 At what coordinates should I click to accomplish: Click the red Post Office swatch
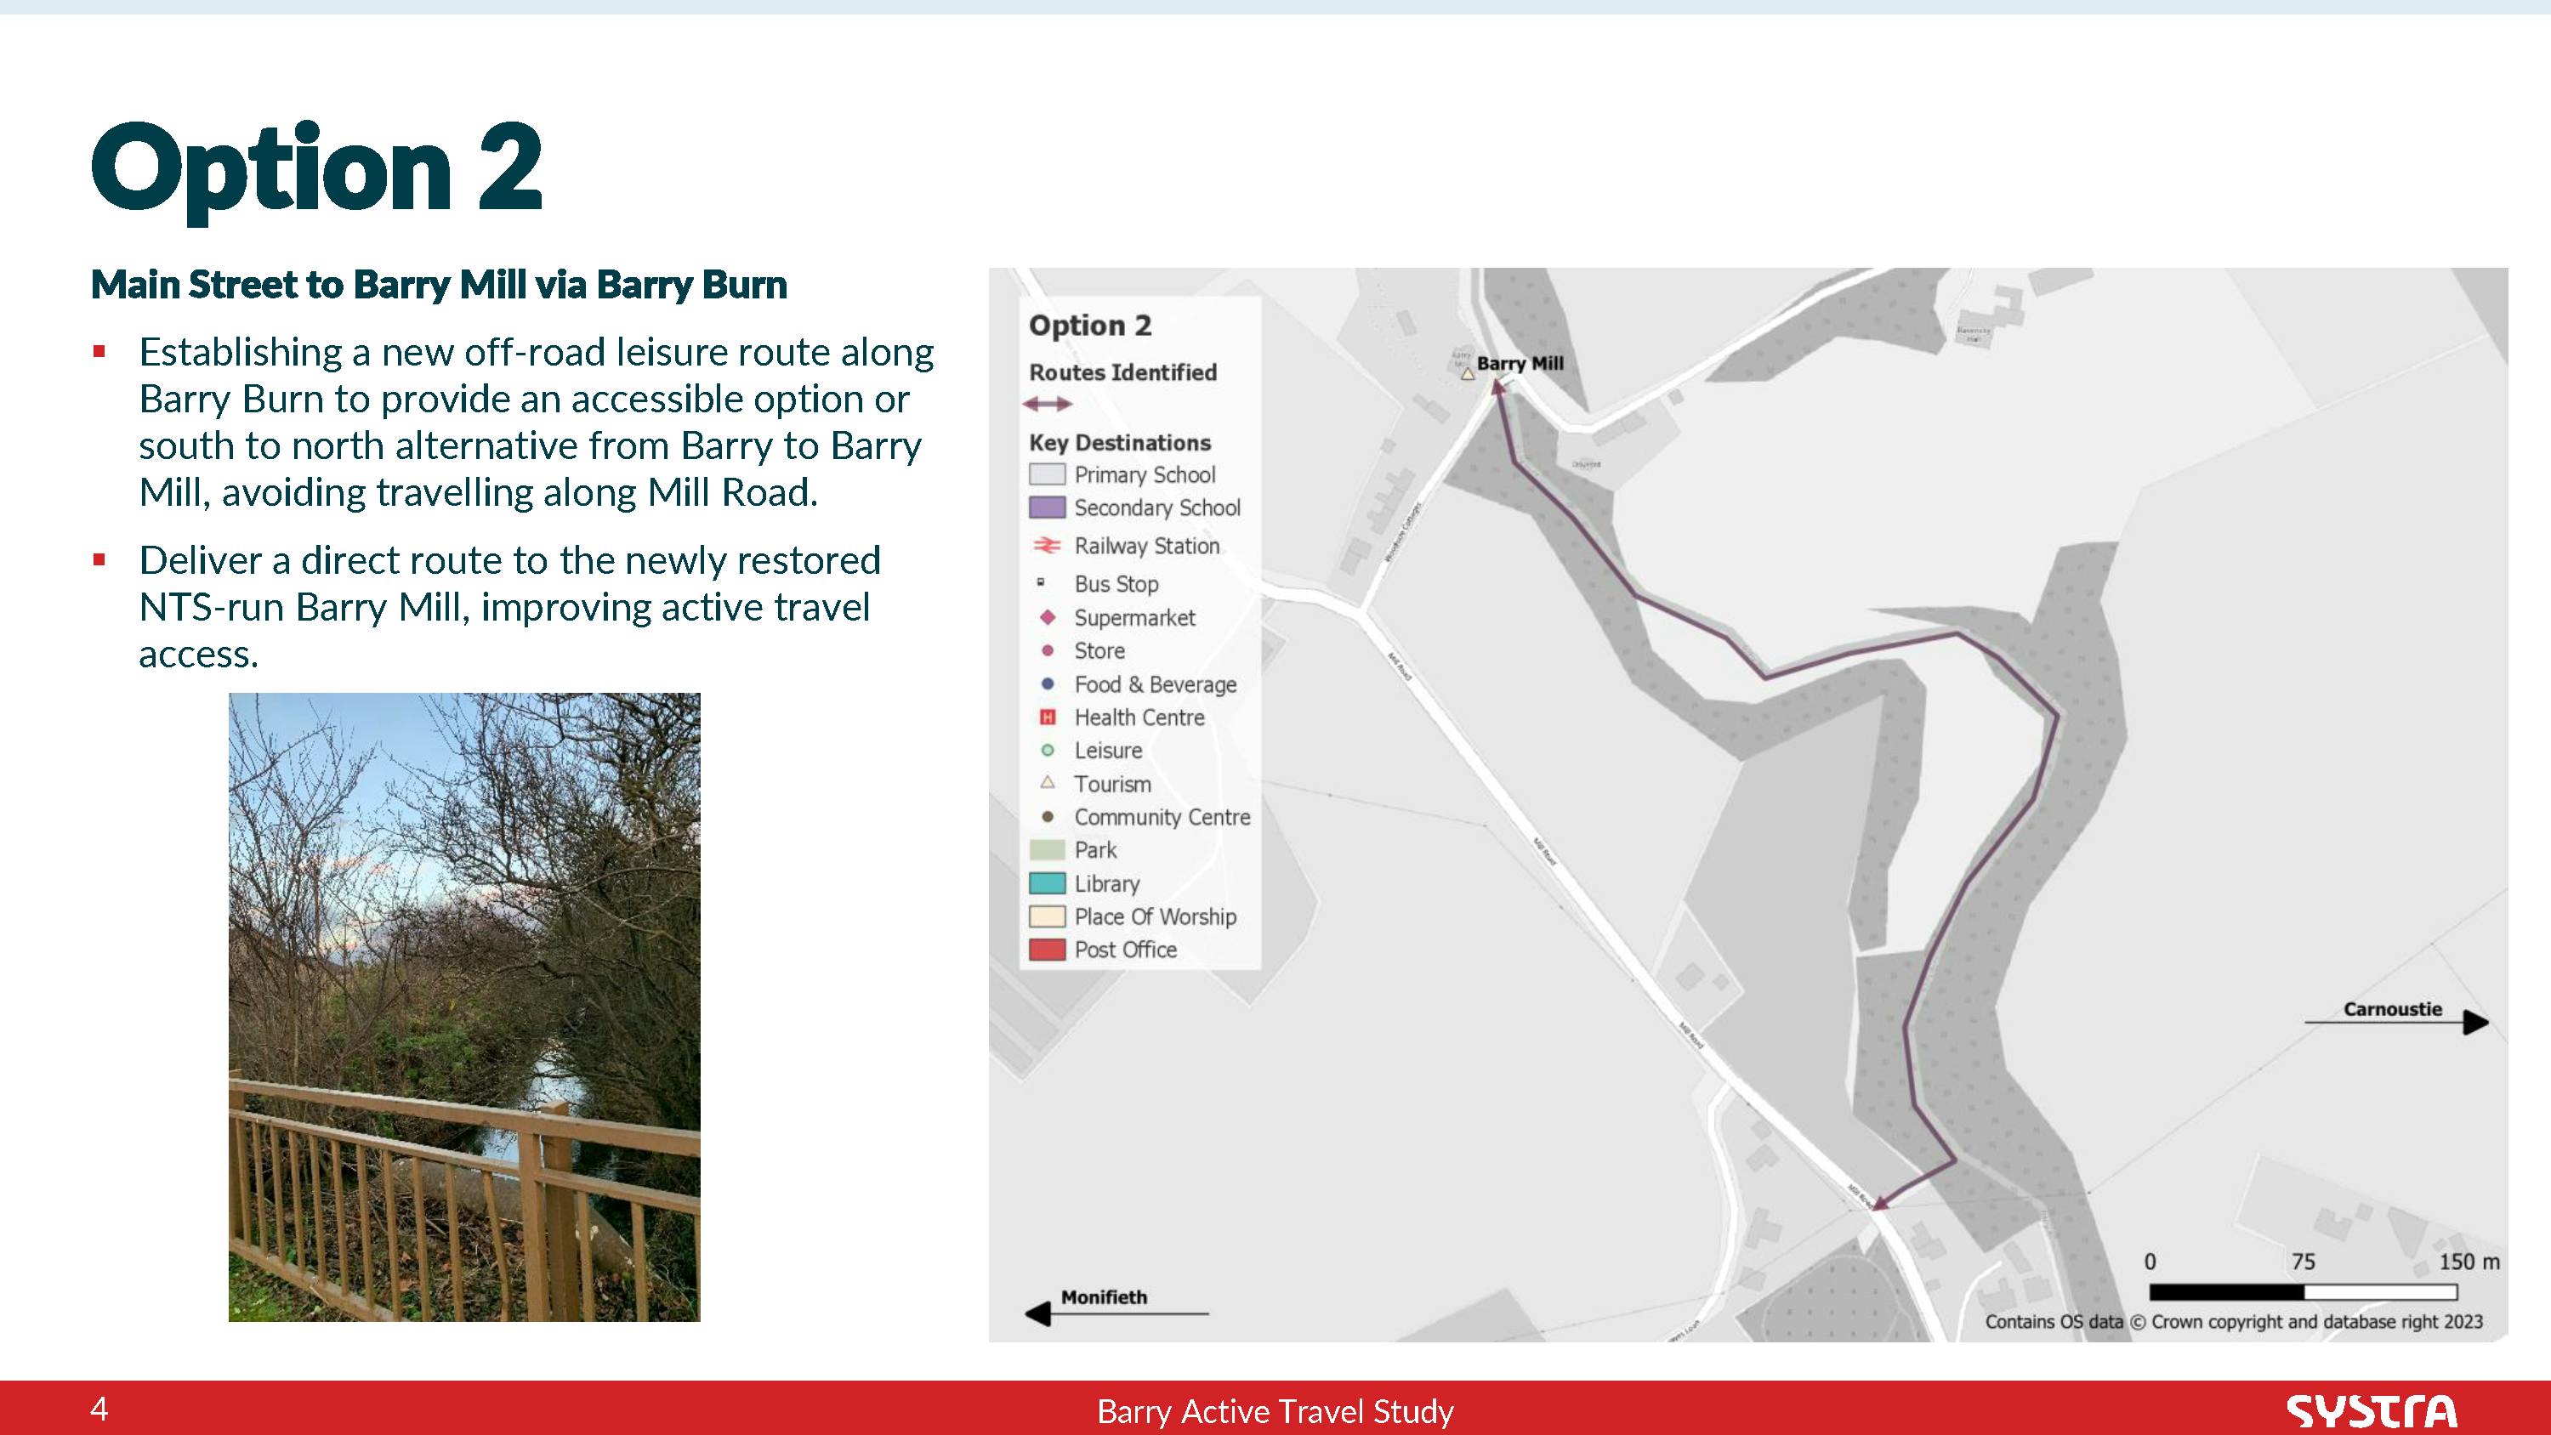click(1047, 950)
